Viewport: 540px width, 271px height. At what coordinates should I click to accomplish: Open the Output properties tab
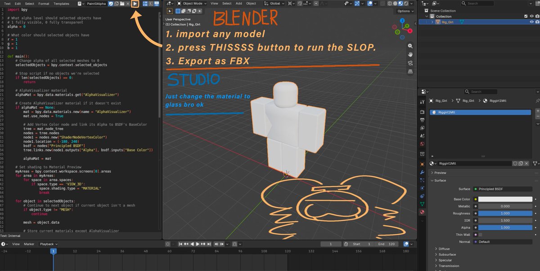[422, 120]
